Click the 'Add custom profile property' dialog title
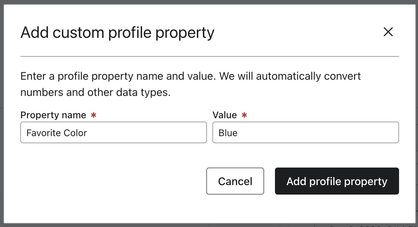 point(117,32)
